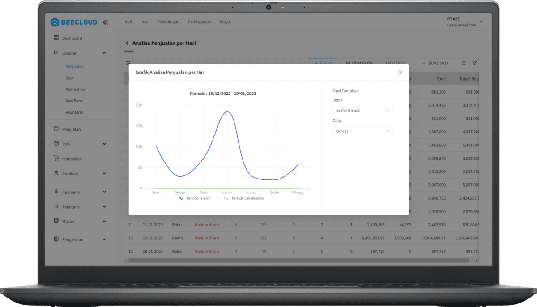The width and height of the screenshot is (537, 307).
Task: Click the Kas/Bank dollar icon
Action: click(x=56, y=192)
